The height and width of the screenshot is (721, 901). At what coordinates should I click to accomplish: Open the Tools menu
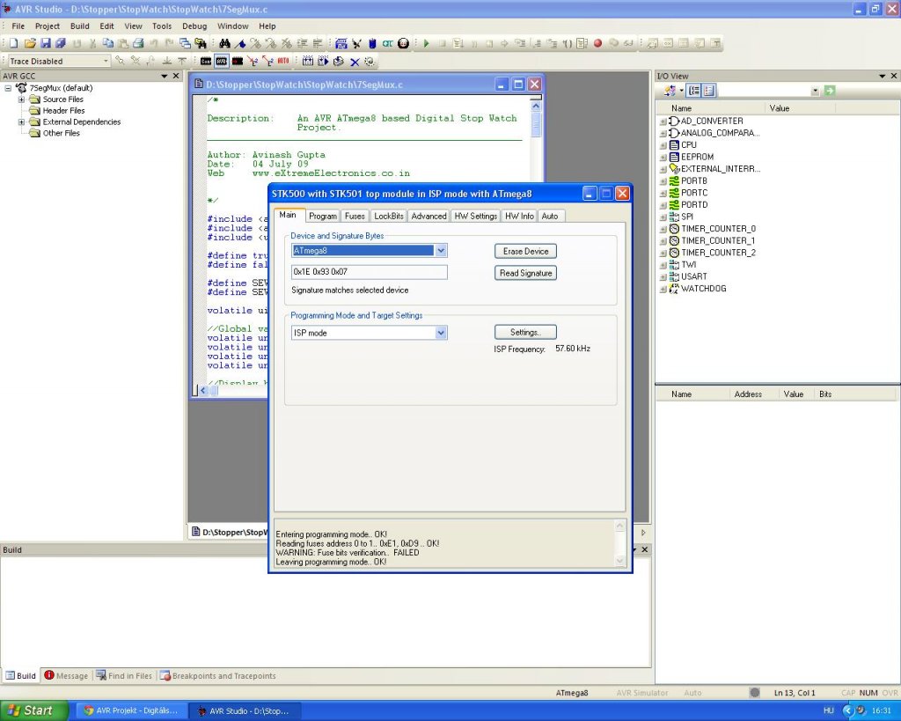pos(162,26)
